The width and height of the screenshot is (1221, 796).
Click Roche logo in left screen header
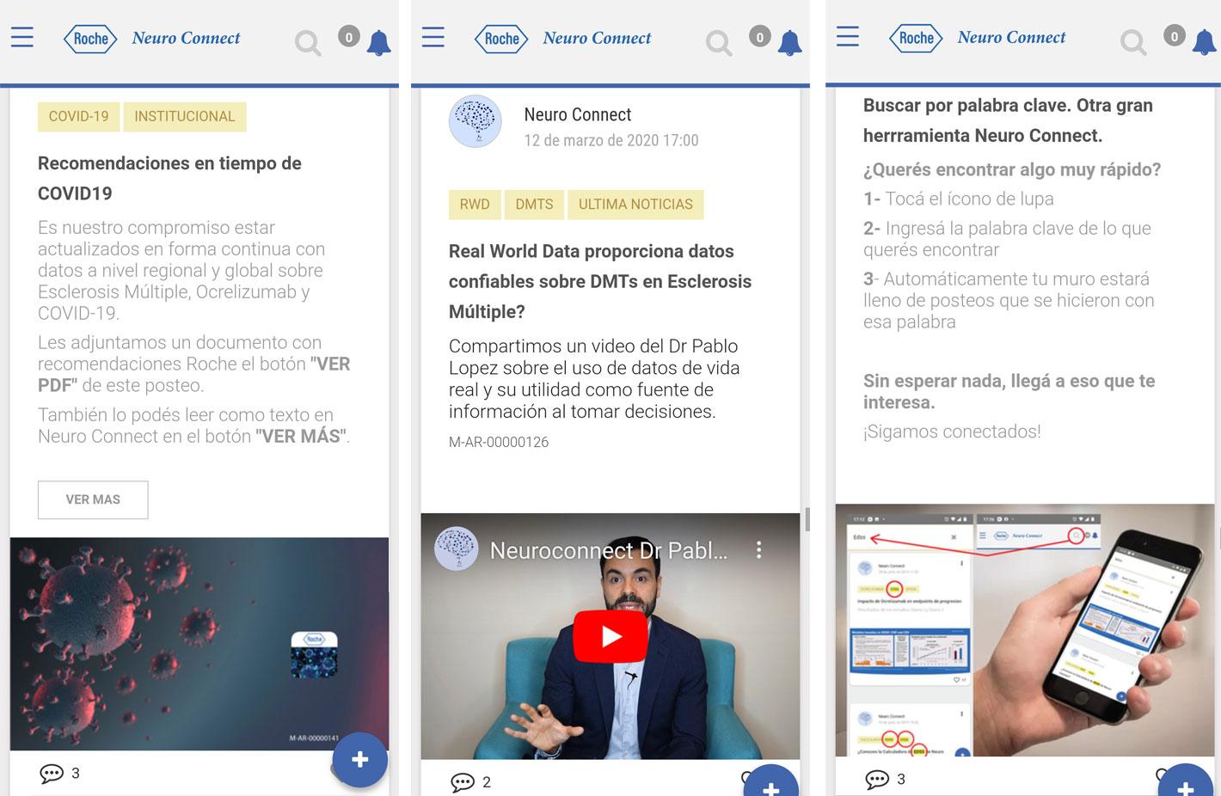90,39
